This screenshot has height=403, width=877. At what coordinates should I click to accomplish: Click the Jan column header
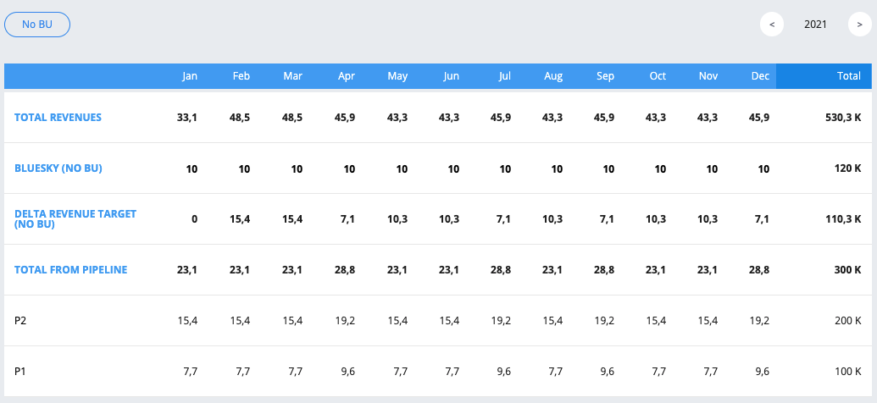(190, 76)
